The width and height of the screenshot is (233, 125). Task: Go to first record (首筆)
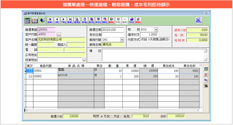coord(50,20)
